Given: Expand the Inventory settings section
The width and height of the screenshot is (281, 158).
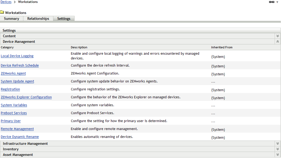Looking at the screenshot, I should tap(277, 149).
